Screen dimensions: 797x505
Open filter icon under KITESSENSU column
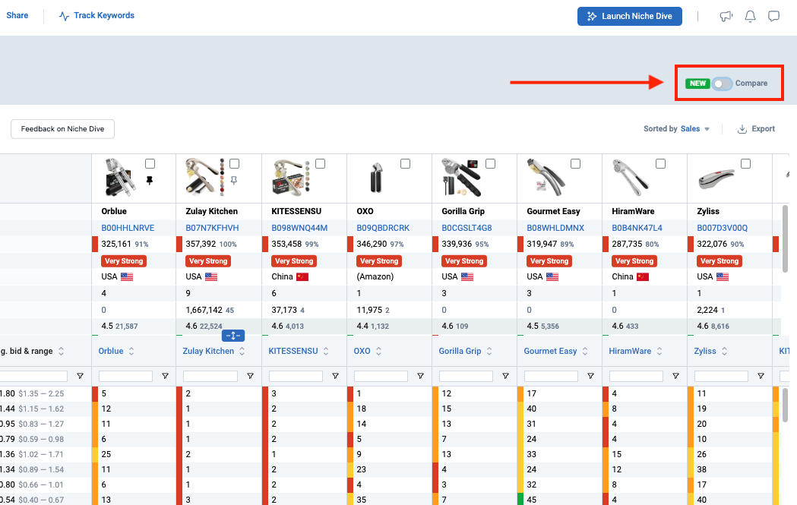(336, 376)
